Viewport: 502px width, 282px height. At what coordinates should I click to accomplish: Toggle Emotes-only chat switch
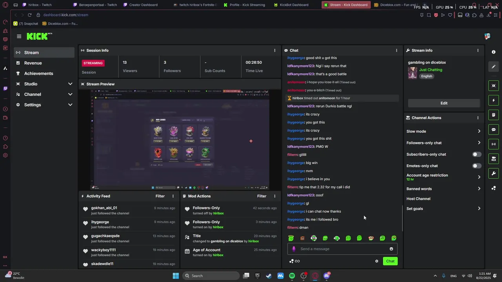[477, 166]
